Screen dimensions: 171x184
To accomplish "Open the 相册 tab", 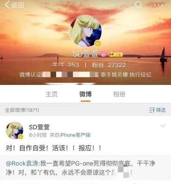I will (119, 94).
